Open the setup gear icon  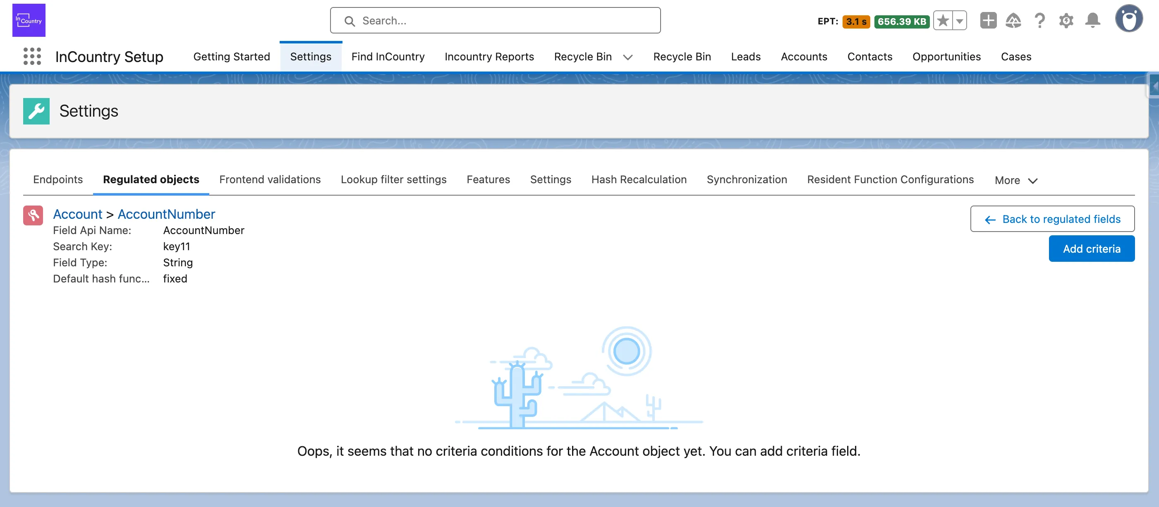[1066, 21]
